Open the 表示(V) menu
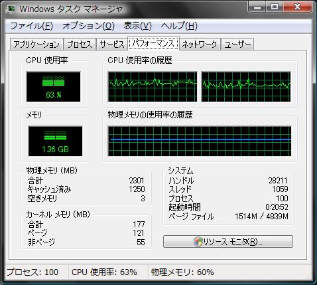The width and height of the screenshot is (317, 285). pos(138,26)
